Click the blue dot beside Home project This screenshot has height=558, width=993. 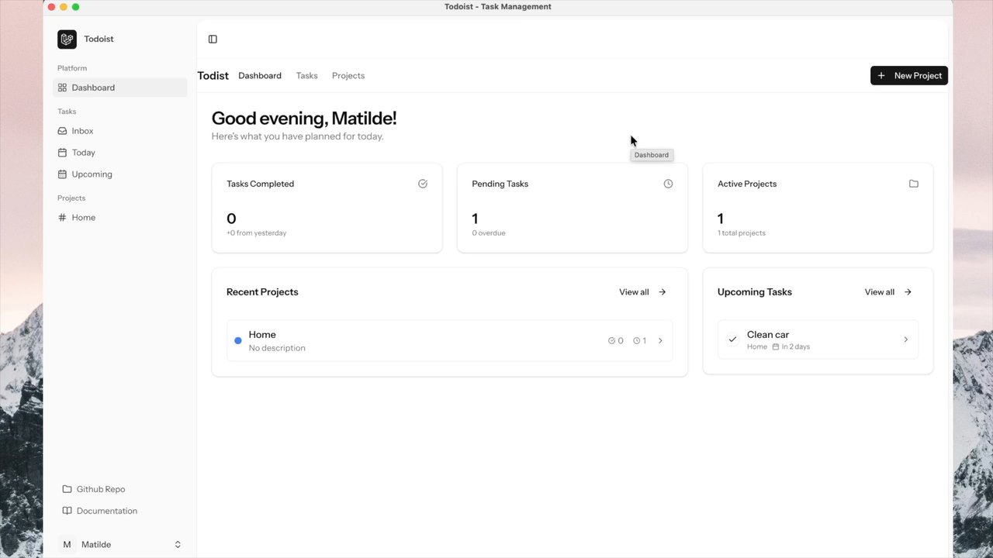(238, 341)
